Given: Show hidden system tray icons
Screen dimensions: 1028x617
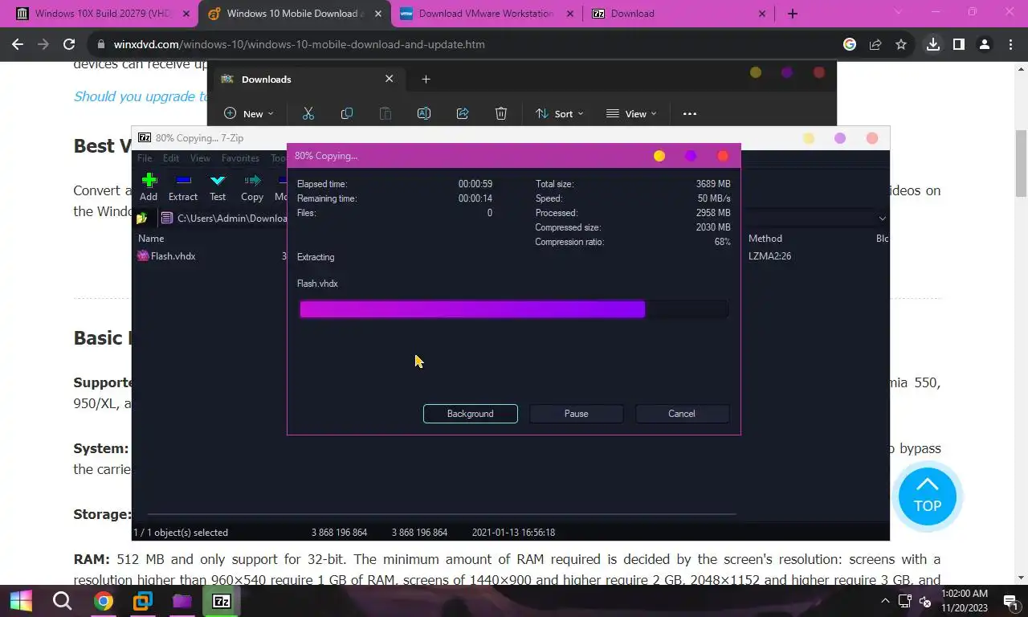Looking at the screenshot, I should [x=885, y=601].
